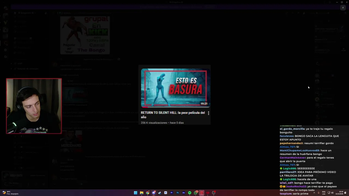This screenshot has width=349, height=196.
Task: Open the OBS-style icon at the taskbar end
Action: tap(214, 193)
